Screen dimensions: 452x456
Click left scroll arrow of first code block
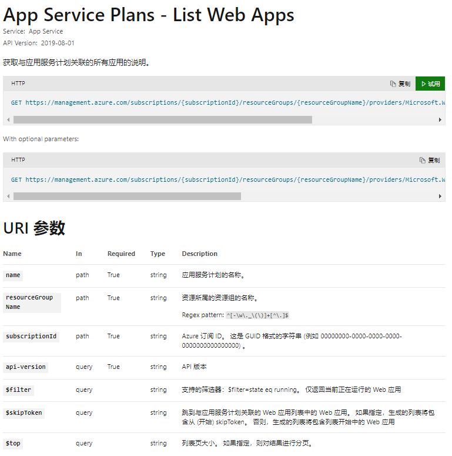[x=8, y=120]
